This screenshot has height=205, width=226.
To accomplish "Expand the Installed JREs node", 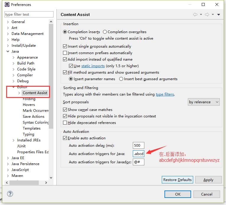I will coord(14,140).
